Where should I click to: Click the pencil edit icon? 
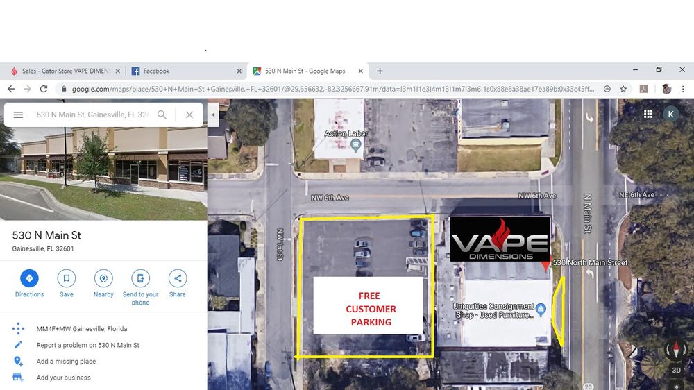tap(18, 345)
